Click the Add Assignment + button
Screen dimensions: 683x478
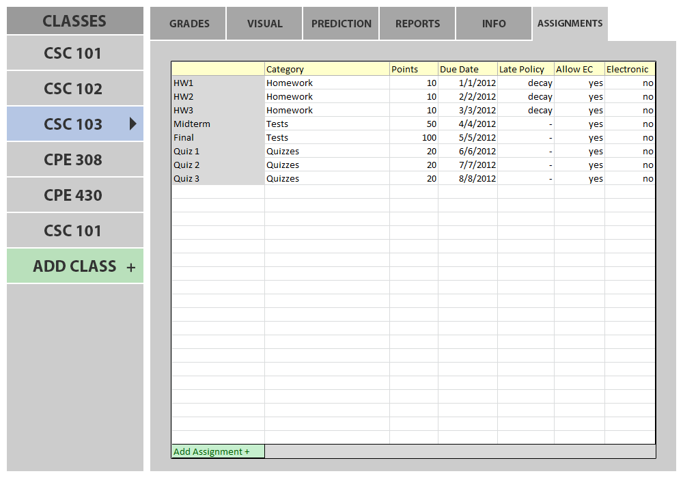pyautogui.click(x=217, y=451)
